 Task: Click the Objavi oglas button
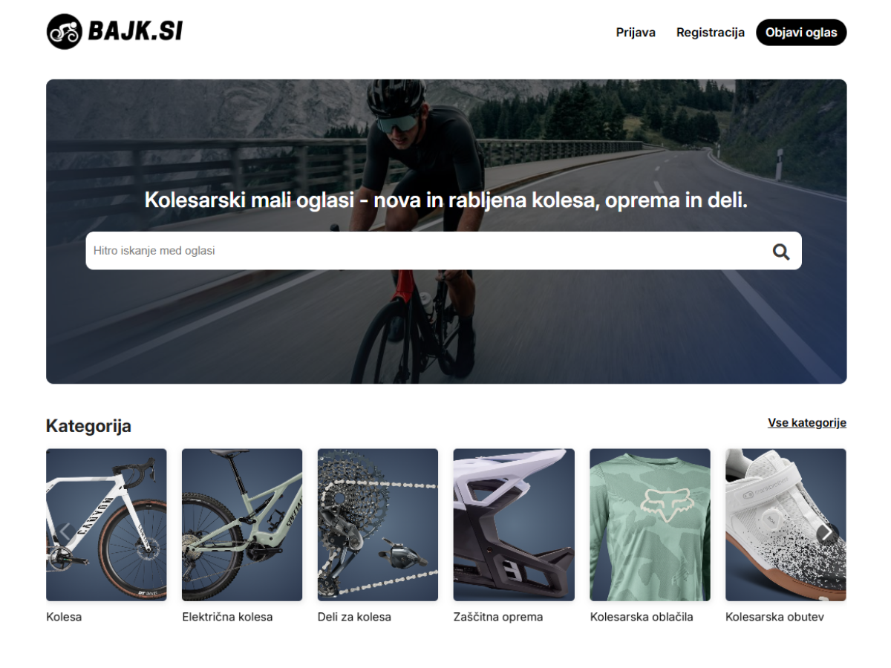pyautogui.click(x=801, y=33)
